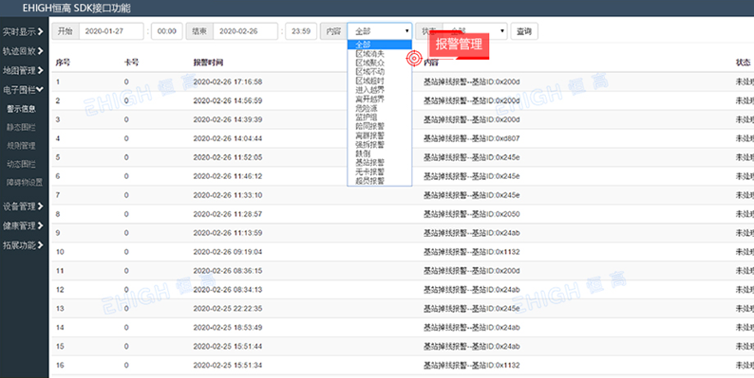This screenshot has height=378, width=754.
Task: Click alarm time 2020-02-26 11:33:10
Action: click(x=228, y=195)
